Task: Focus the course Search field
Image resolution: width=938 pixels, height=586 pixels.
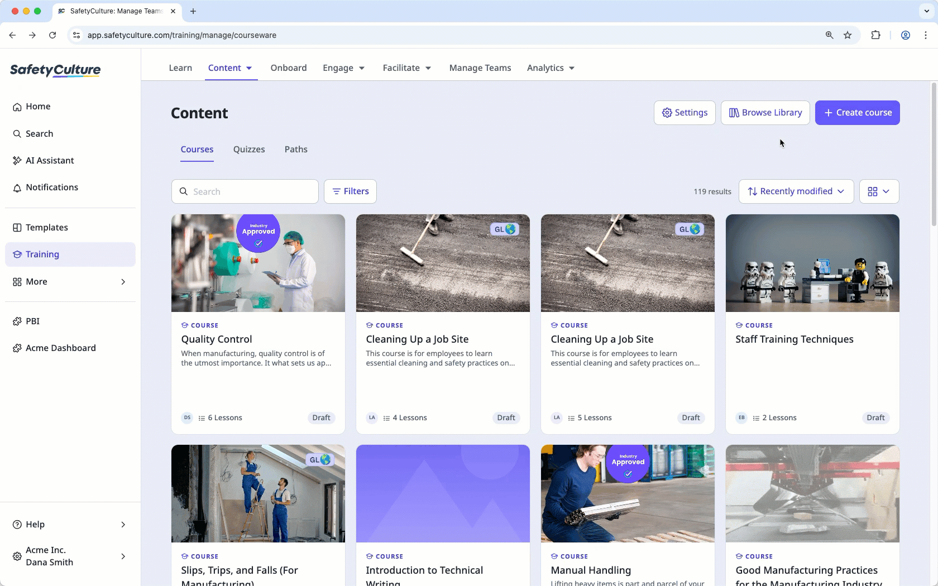Action: tap(245, 191)
